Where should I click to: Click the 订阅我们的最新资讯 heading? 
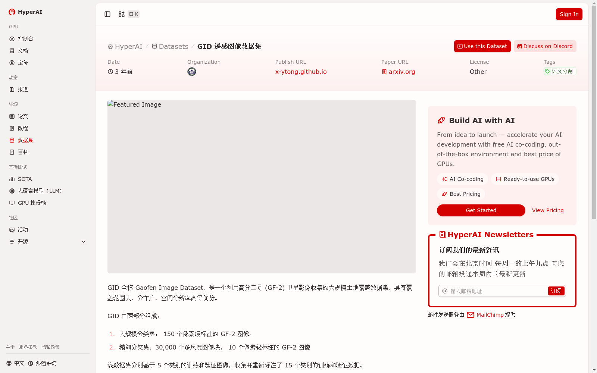coord(469,250)
